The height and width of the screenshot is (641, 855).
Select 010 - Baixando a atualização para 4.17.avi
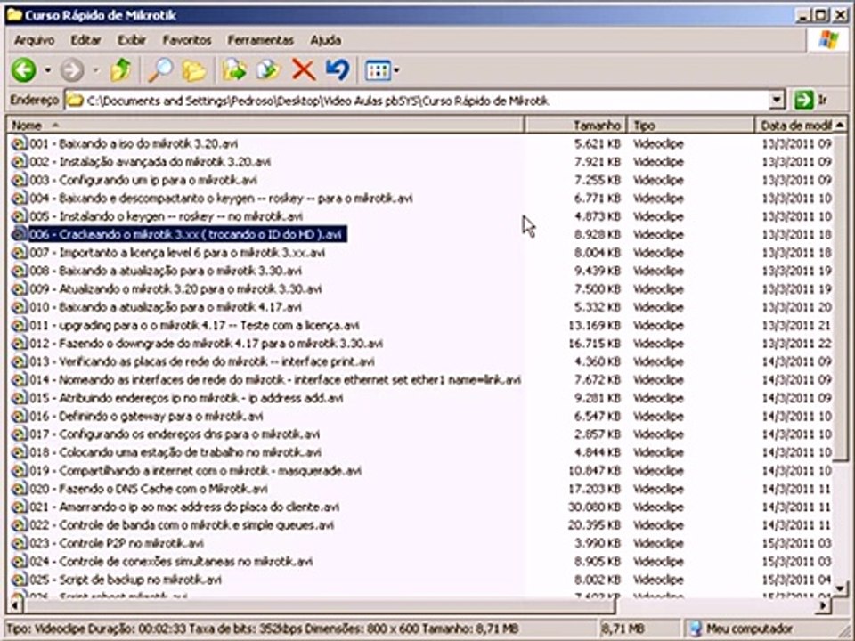tap(166, 307)
